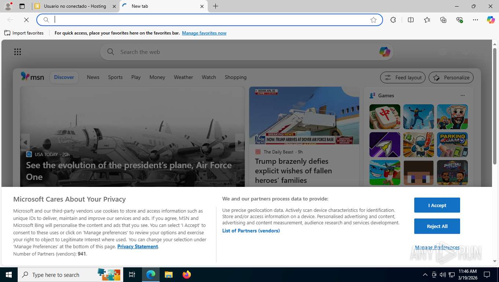Focus the browser address bar
Screen dimensions: 499x282
click(210, 20)
